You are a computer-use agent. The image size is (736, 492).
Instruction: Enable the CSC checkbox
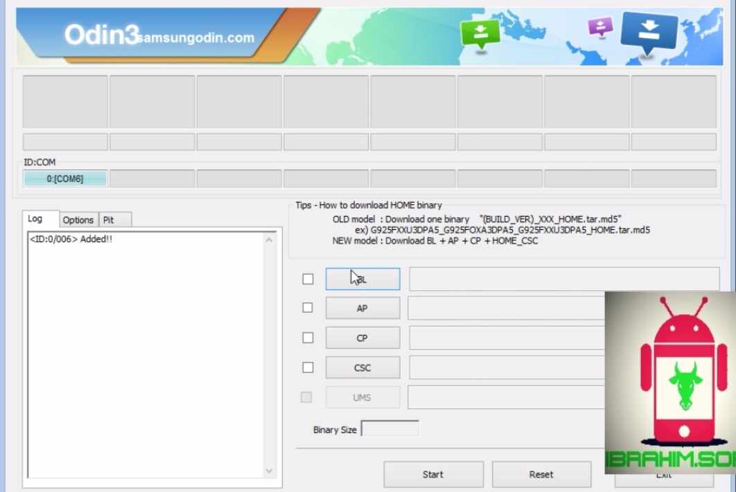tap(308, 367)
